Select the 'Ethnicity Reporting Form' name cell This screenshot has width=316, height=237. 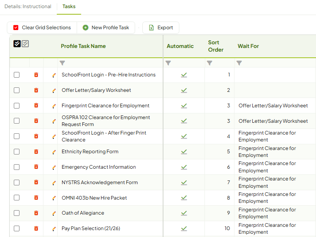[x=110, y=152]
